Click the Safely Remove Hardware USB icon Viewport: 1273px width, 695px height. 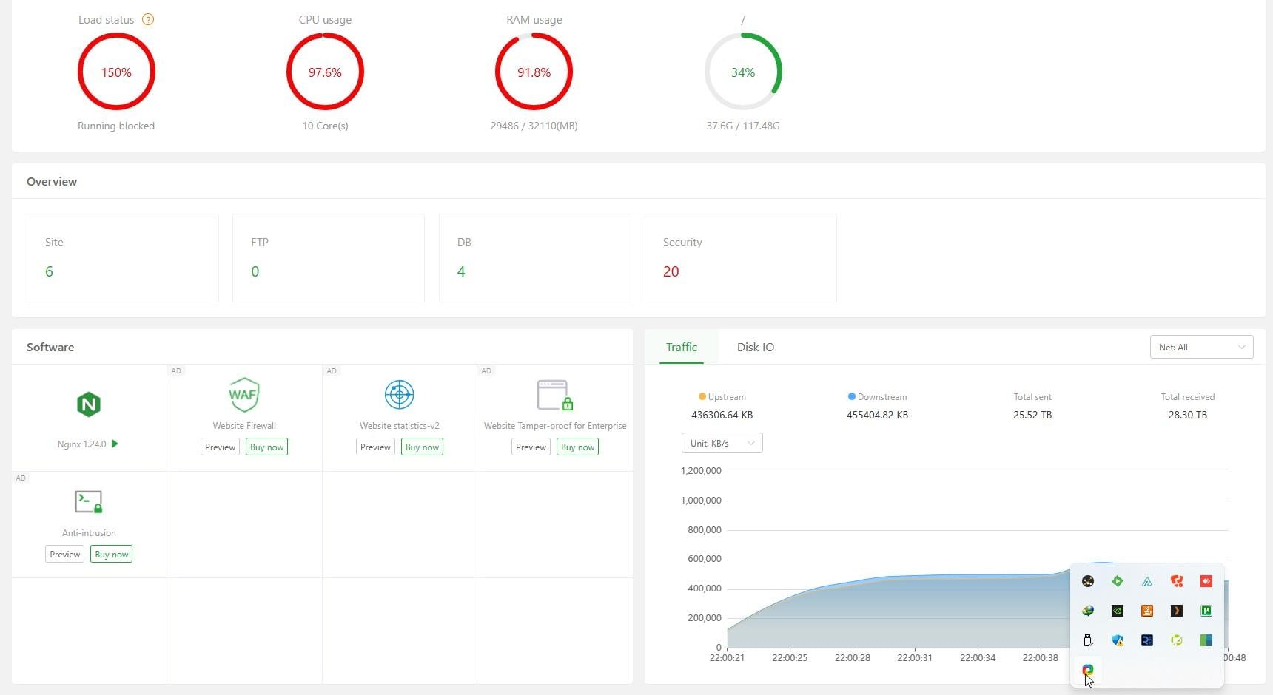pyautogui.click(x=1088, y=640)
